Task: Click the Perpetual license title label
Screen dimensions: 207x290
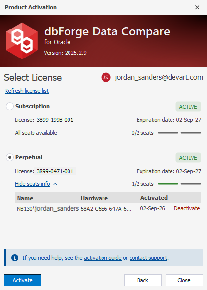Action: [x=29, y=157]
